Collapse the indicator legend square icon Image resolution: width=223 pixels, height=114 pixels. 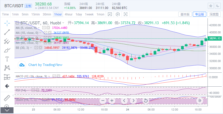(17, 23)
